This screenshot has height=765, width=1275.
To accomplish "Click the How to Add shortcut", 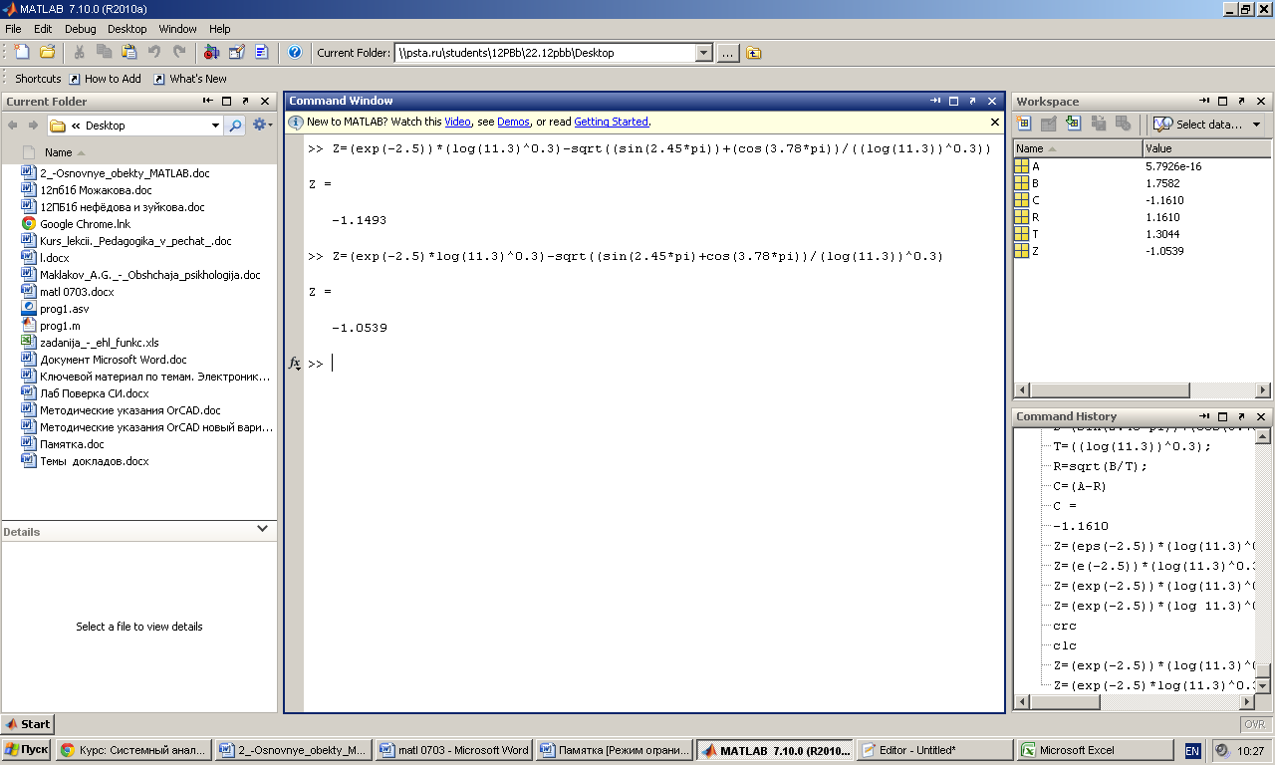I will 105,79.
